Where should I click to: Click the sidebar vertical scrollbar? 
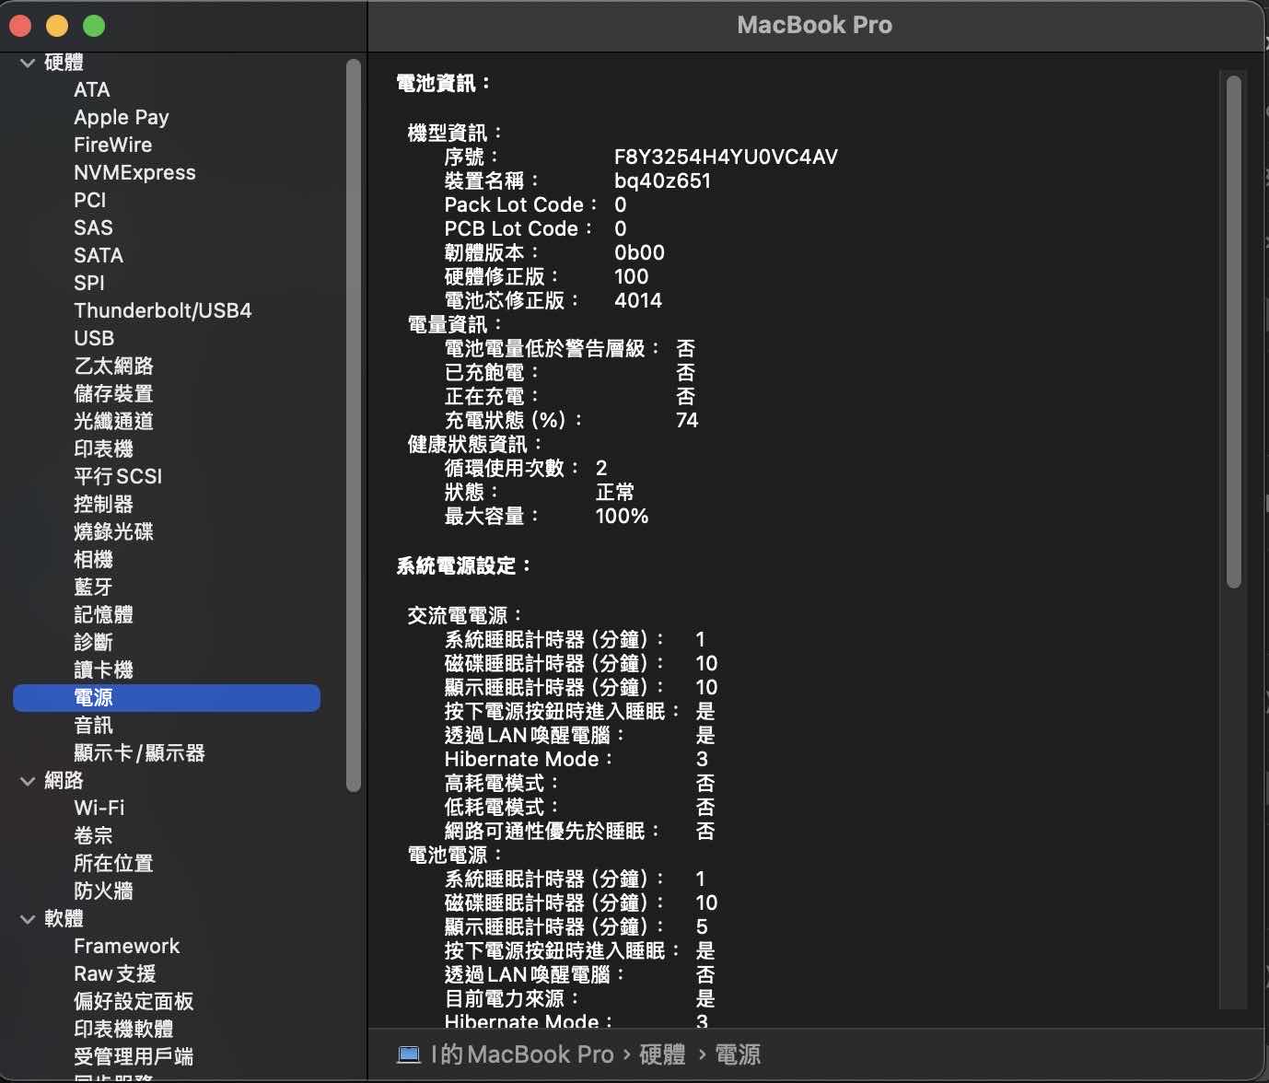coord(353,424)
